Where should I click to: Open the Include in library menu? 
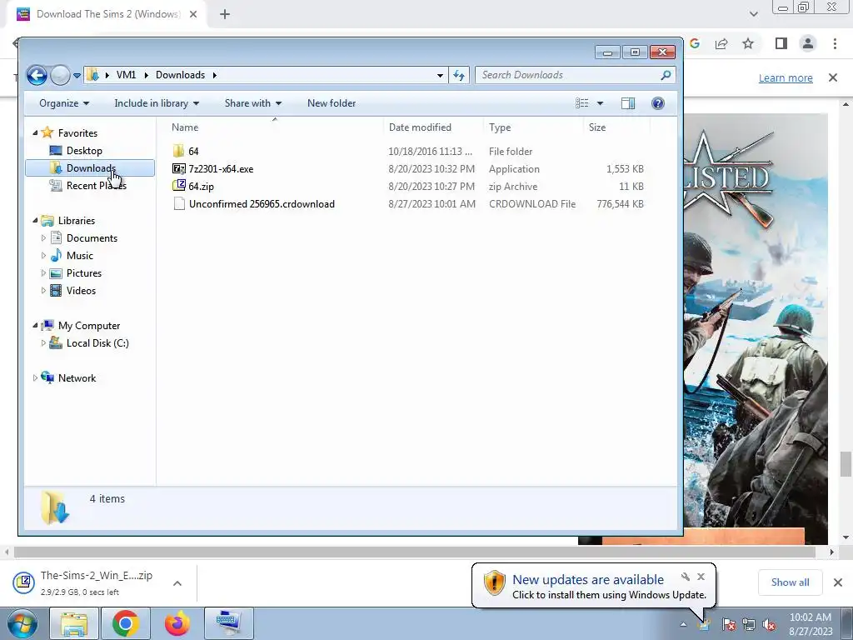[157, 103]
